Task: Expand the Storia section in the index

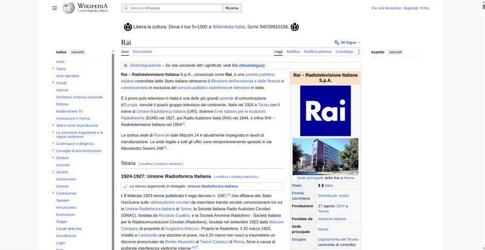Action: 53,69
